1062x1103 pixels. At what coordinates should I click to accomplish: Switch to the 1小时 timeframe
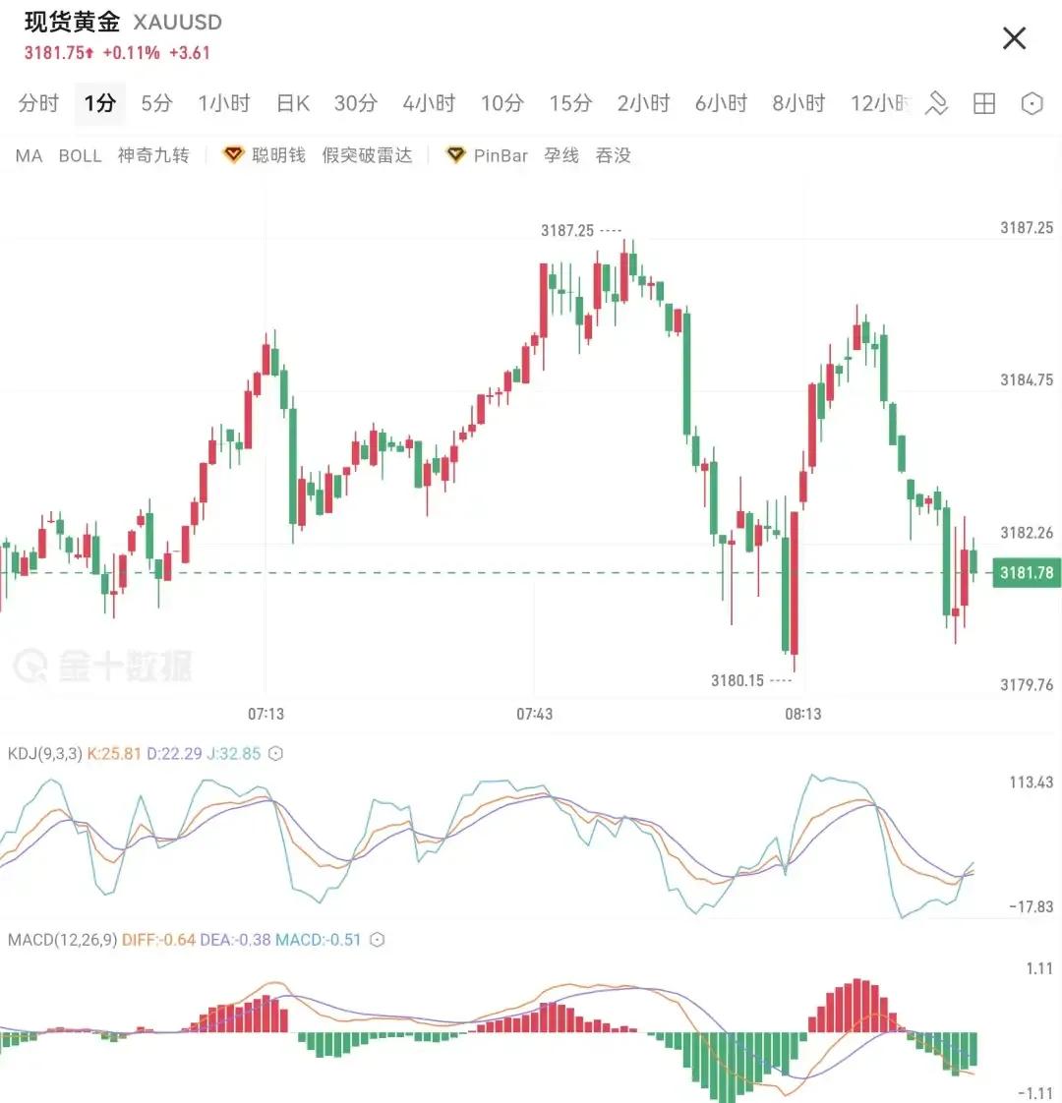223,103
